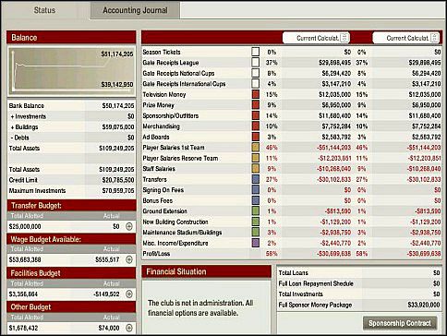This screenshot has height=336, width=447.
Task: Click white box next to Season Tickets
Action: tap(256, 52)
